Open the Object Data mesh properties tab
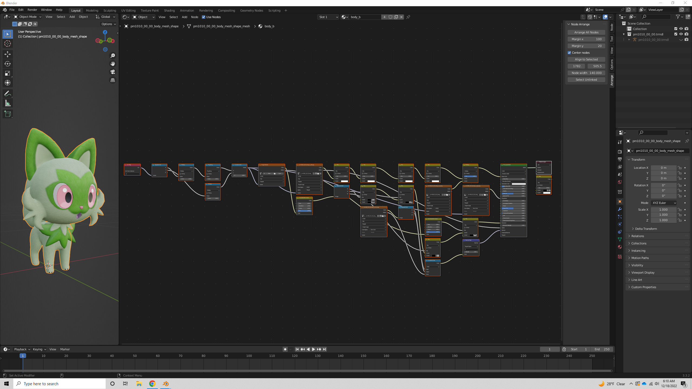 pos(620,239)
